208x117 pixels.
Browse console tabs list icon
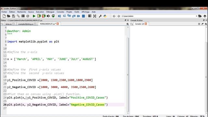coord(132,24)
